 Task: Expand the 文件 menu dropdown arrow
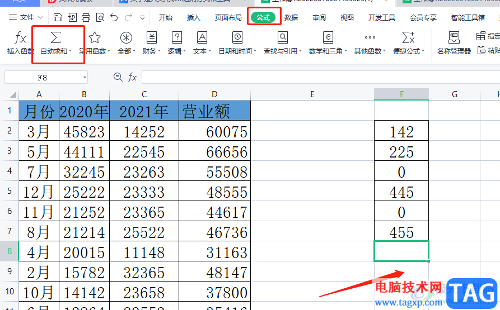click(x=40, y=17)
